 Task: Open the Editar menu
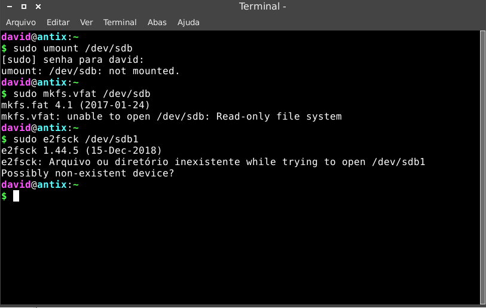58,22
